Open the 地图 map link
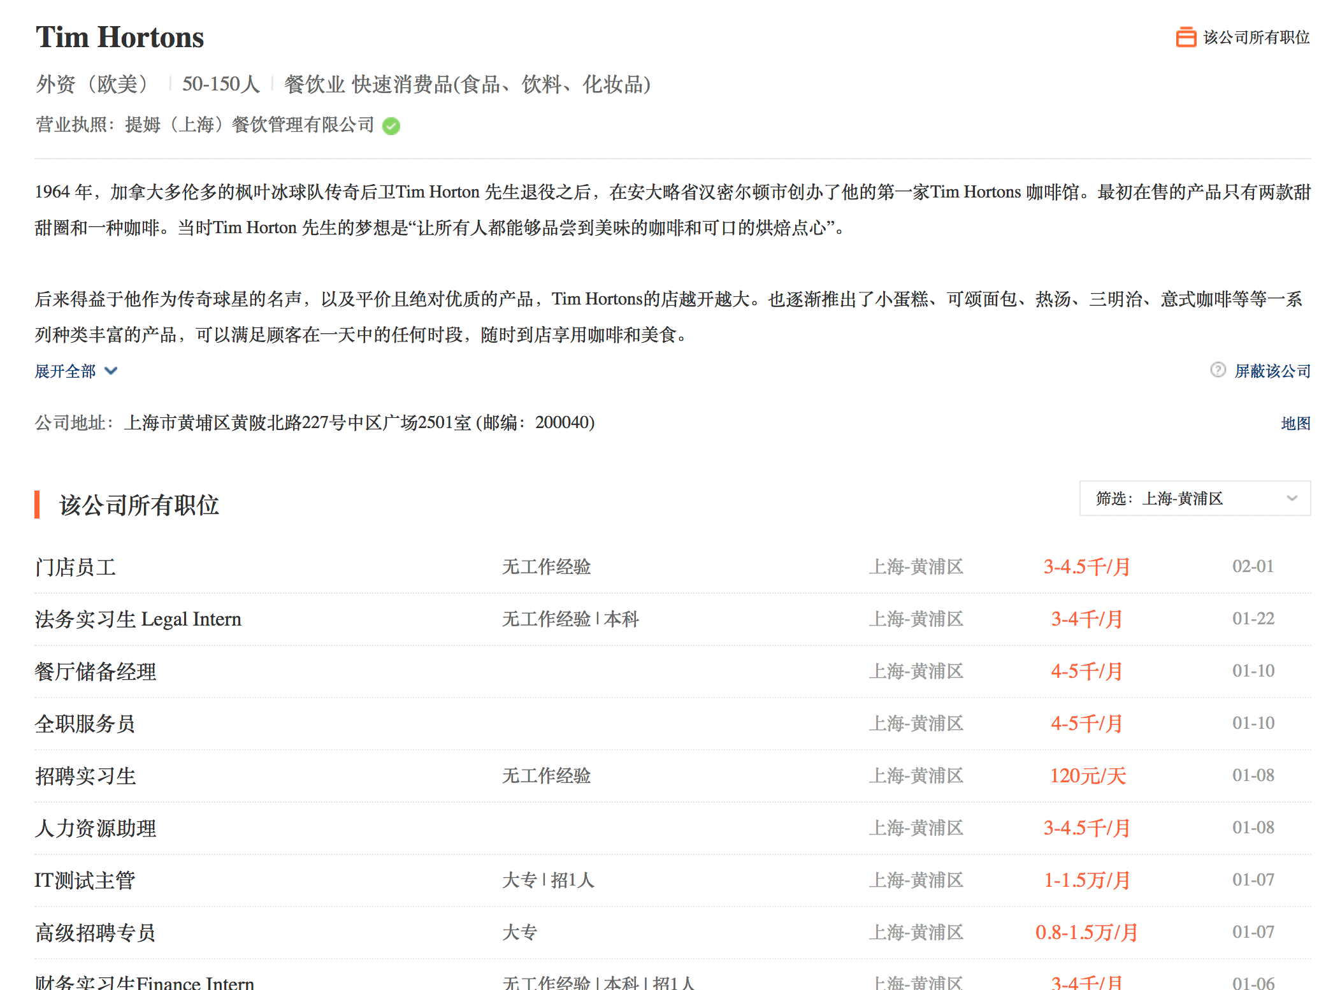1333x990 pixels. point(1295,423)
